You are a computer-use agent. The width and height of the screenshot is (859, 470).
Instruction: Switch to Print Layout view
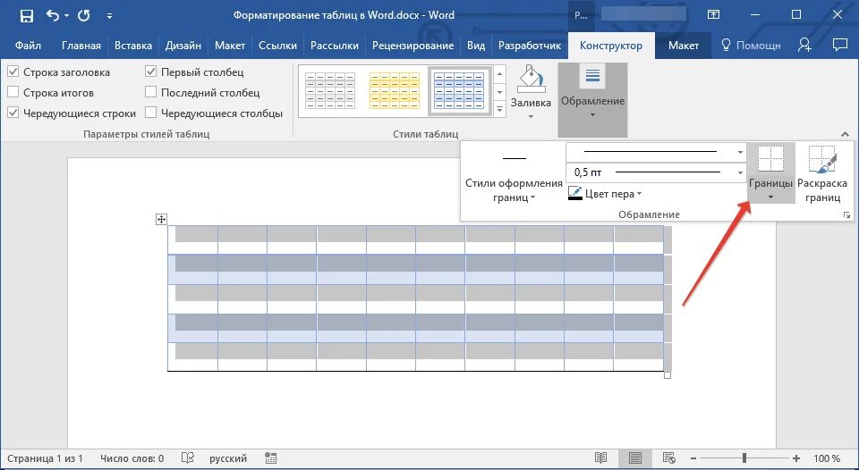(635, 458)
